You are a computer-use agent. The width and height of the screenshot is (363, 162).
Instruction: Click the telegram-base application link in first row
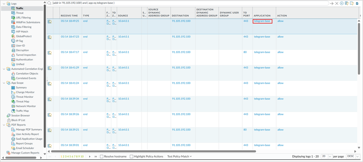[x=262, y=21]
